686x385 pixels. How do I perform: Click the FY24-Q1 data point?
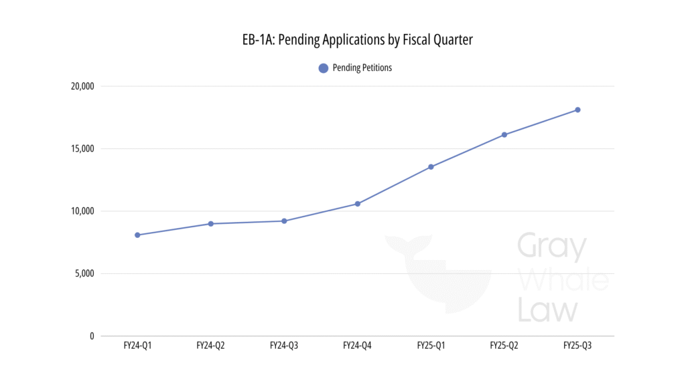[x=137, y=235]
